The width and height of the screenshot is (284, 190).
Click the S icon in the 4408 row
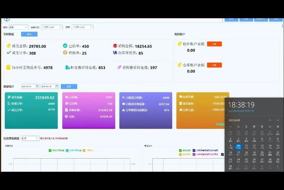[x=9, y=103]
